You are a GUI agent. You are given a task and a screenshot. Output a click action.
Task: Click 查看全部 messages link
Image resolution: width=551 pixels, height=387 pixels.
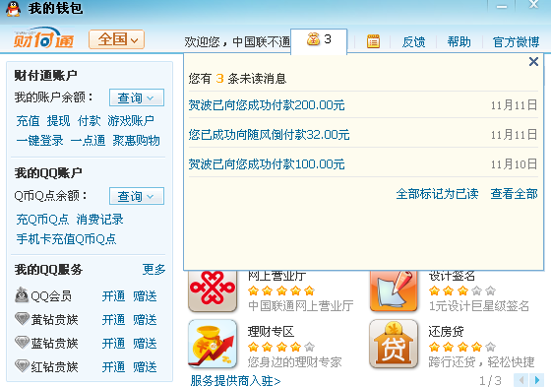[x=514, y=193]
